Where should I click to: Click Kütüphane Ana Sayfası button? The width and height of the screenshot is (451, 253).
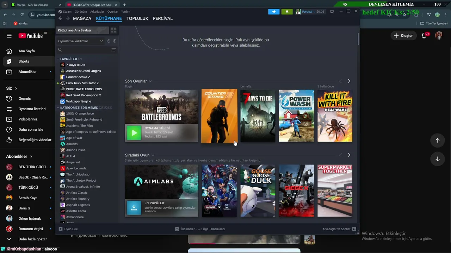[x=82, y=30]
